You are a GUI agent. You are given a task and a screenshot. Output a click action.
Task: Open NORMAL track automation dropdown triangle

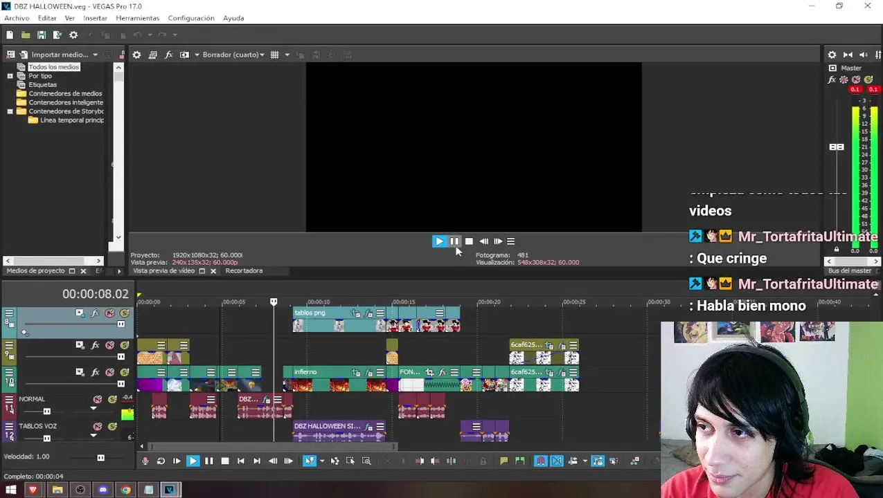pos(93,409)
